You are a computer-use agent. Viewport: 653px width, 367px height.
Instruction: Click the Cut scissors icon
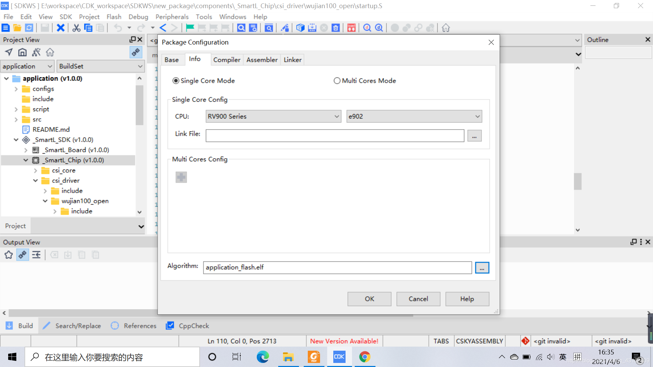[x=76, y=28]
